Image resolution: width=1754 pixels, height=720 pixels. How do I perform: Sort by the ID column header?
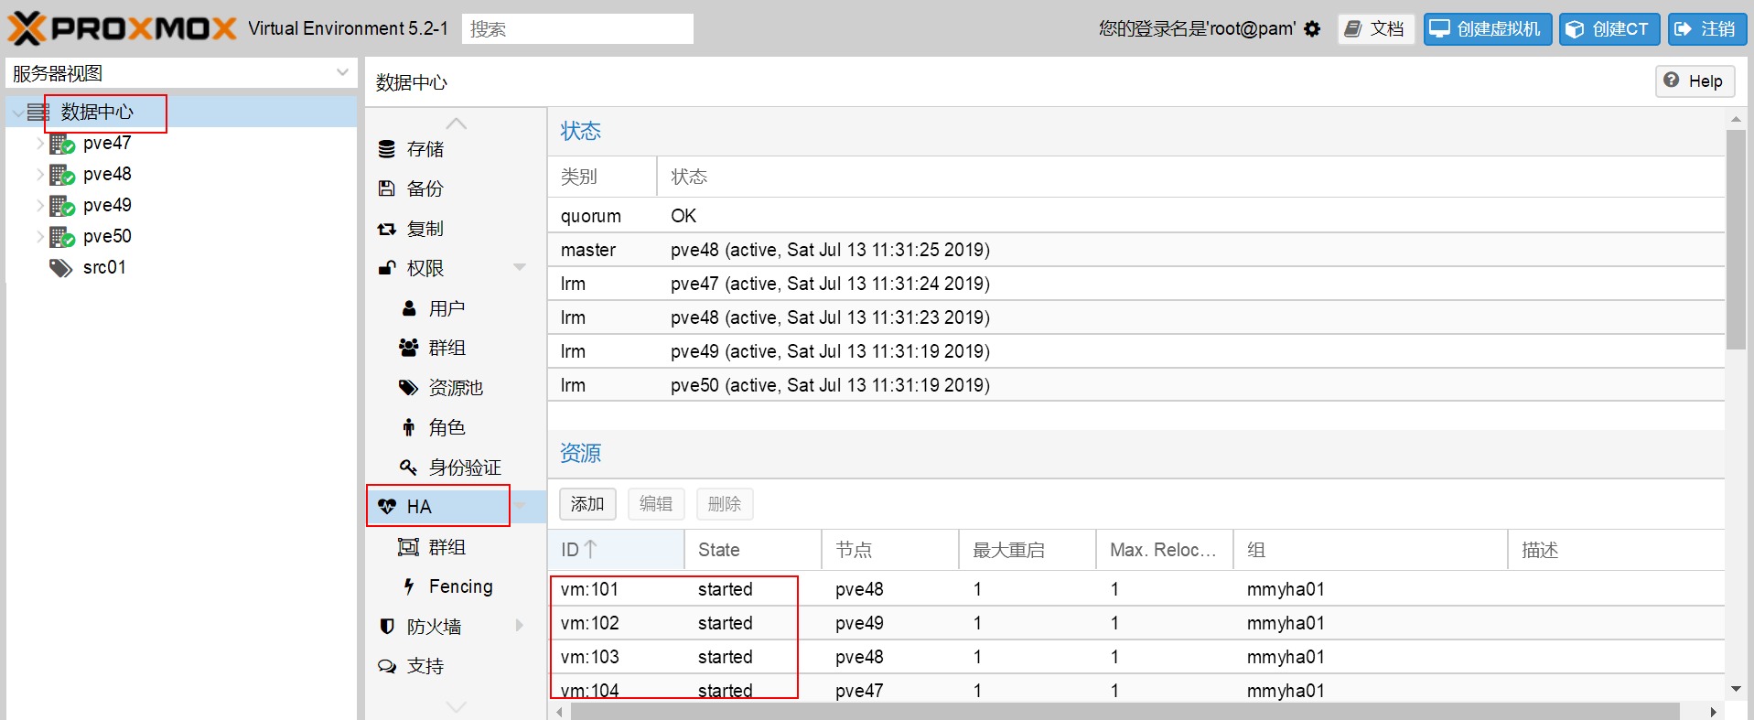click(x=616, y=550)
